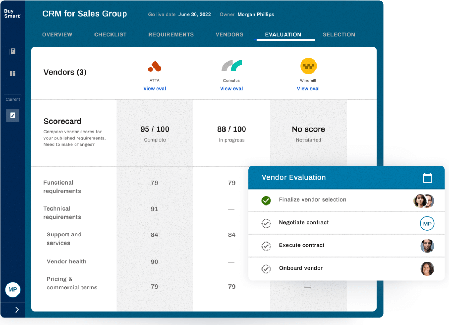Viewport: 449px width, 325px height.
Task: Open View eval link for Windmill
Action: (308, 89)
